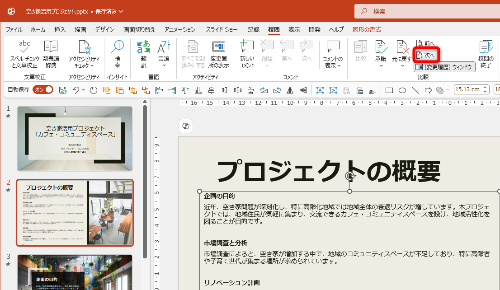
Task: Select slide 1 thumbnail in the panel
Action: tap(75, 138)
